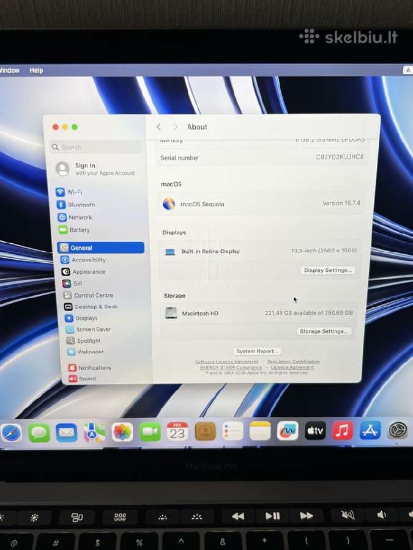Click Built-in Retina Display entry
The image size is (413, 550).
click(259, 251)
